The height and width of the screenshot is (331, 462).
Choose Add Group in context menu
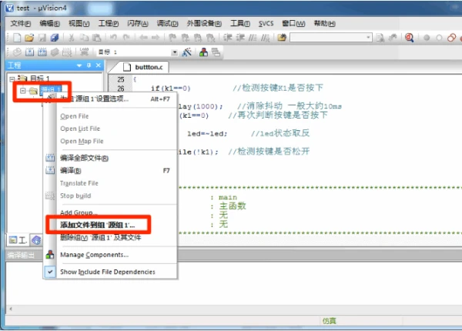pyautogui.click(x=110, y=212)
